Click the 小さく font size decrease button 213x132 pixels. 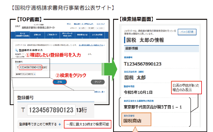pos(102,28)
